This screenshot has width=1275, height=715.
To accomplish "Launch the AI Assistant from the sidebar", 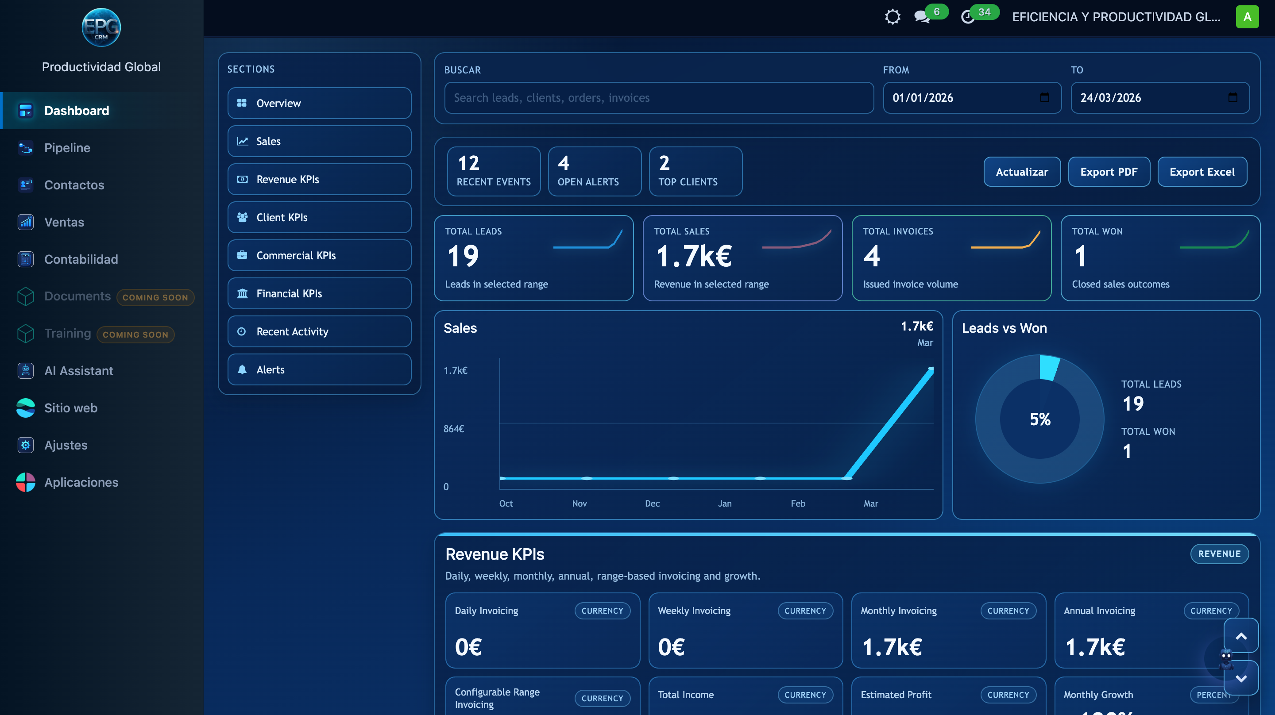I will tap(79, 371).
